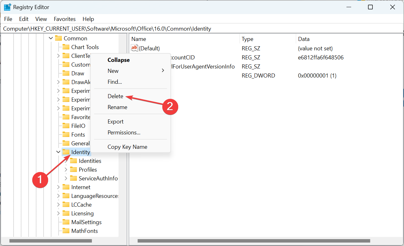Open the Favorites menu

coord(65,19)
